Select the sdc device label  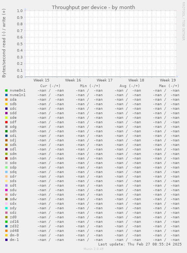(x=13, y=109)
